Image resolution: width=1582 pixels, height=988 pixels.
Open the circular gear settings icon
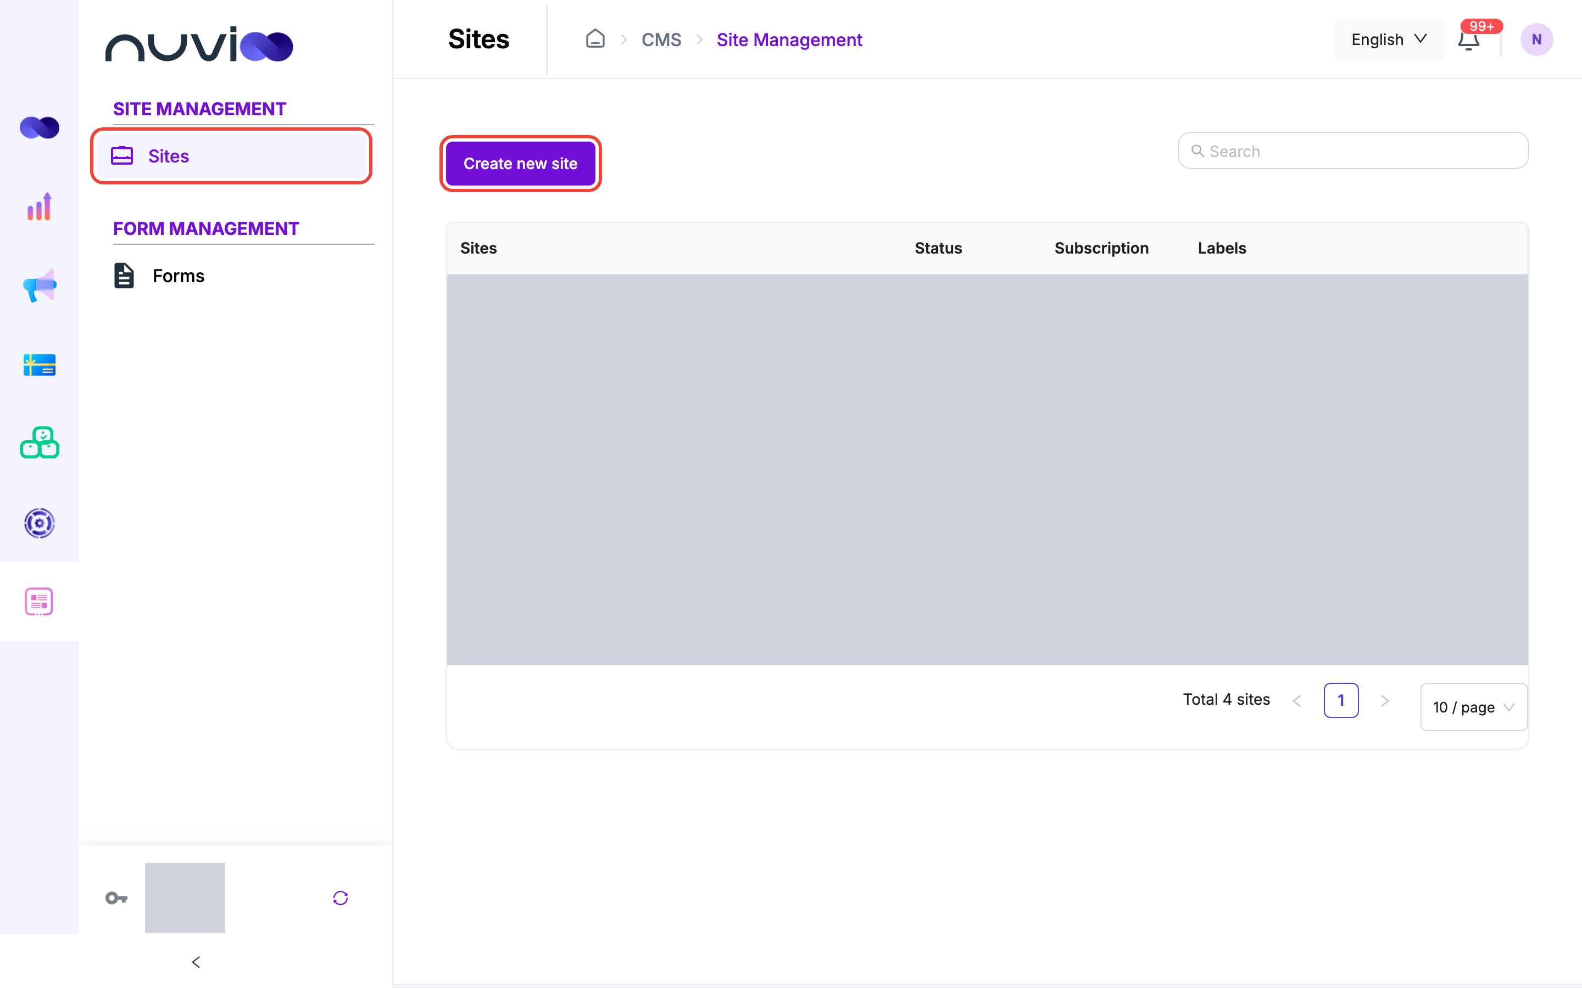click(39, 523)
